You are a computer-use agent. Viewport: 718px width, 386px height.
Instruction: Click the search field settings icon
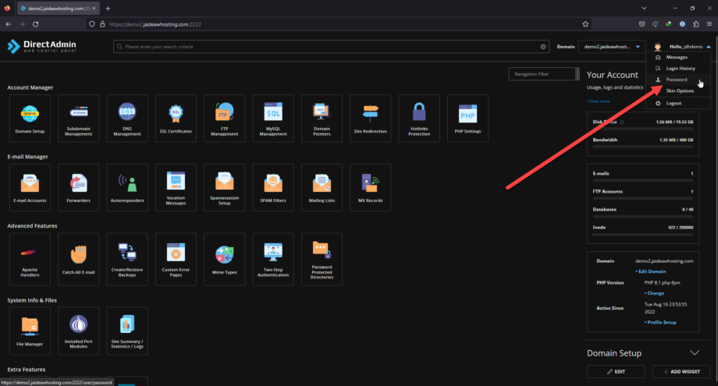click(542, 47)
